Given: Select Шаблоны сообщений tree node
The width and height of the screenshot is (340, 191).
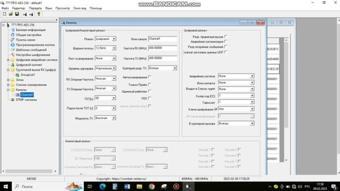Looking at the screenshot, I should pos(31,49).
